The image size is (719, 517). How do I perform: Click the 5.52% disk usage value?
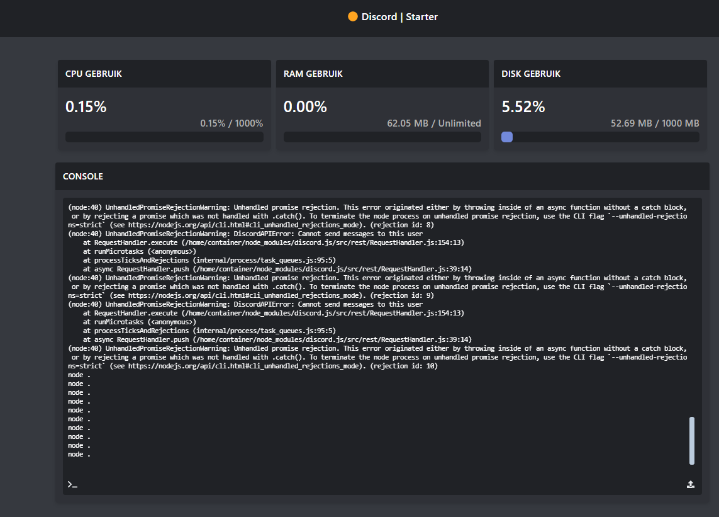523,107
